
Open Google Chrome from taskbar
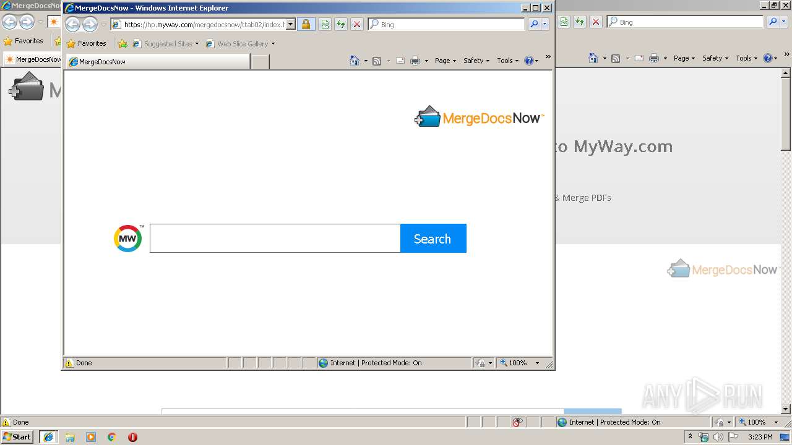click(x=111, y=436)
